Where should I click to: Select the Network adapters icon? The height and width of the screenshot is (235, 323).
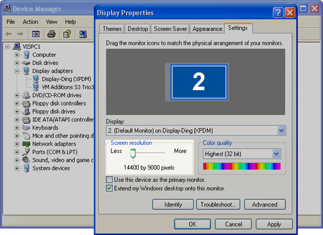26,144
